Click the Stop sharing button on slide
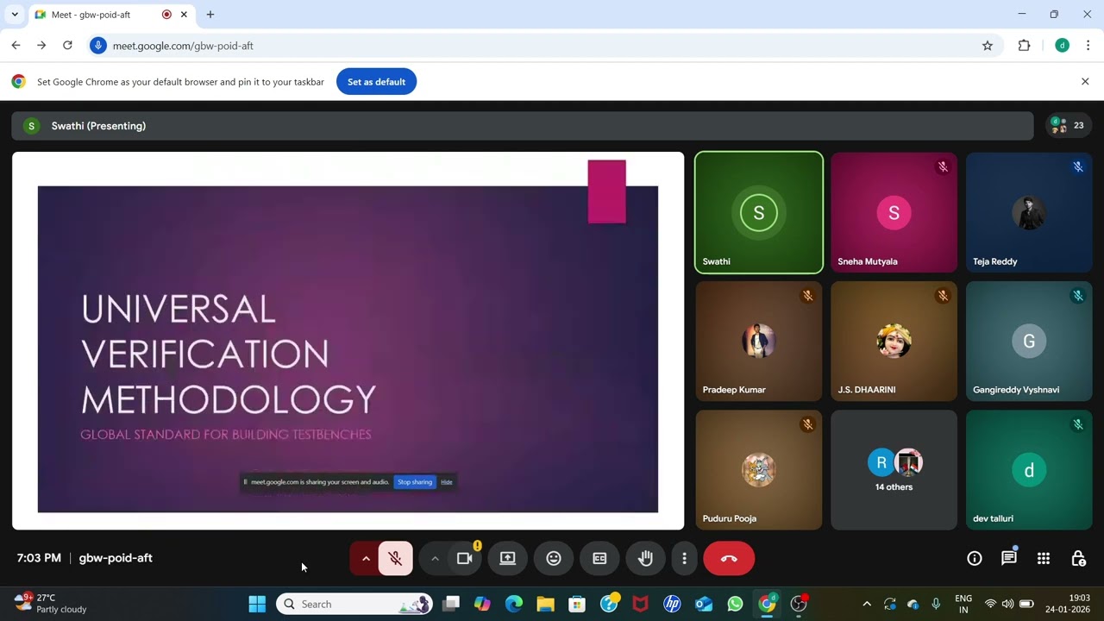Screen dimensions: 1104x621 (415, 482)
